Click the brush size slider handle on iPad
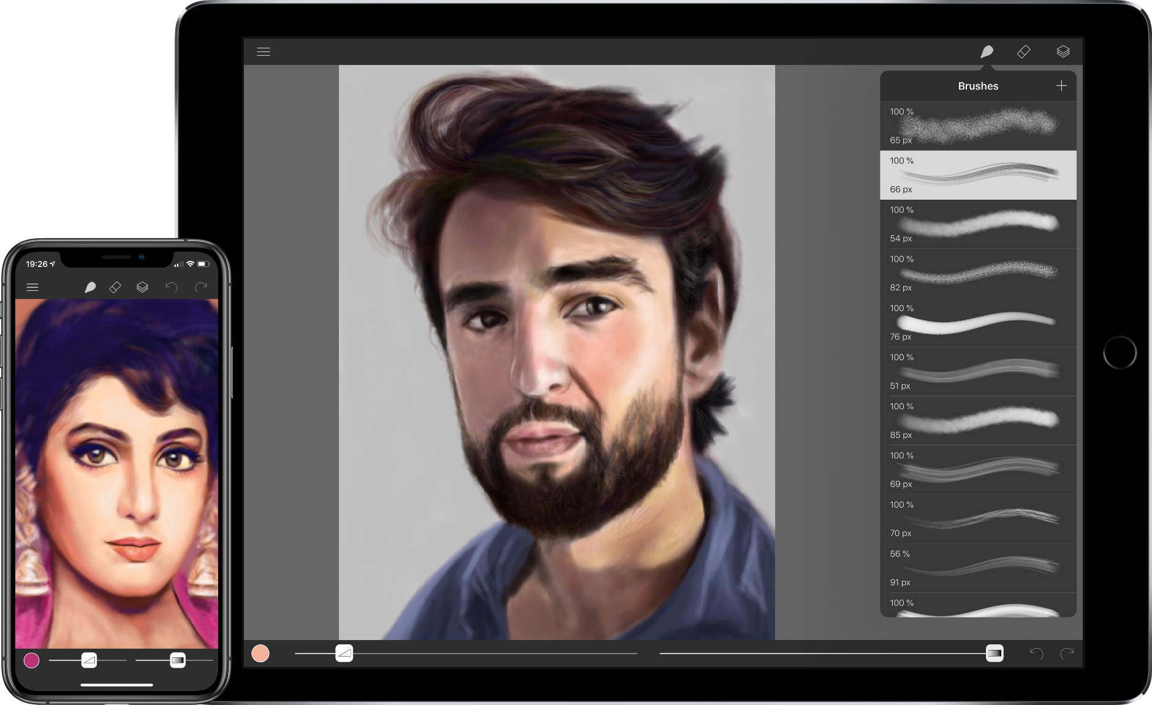Image resolution: width=1152 pixels, height=705 pixels. click(344, 654)
